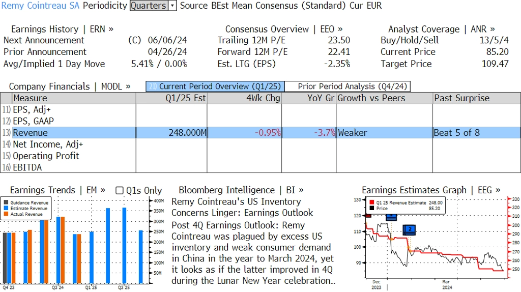Click the Actual Revenue legend swatch
Viewport: 521px width, 292px height.
(6, 214)
